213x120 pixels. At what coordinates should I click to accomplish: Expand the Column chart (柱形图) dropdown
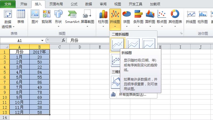(103, 17)
